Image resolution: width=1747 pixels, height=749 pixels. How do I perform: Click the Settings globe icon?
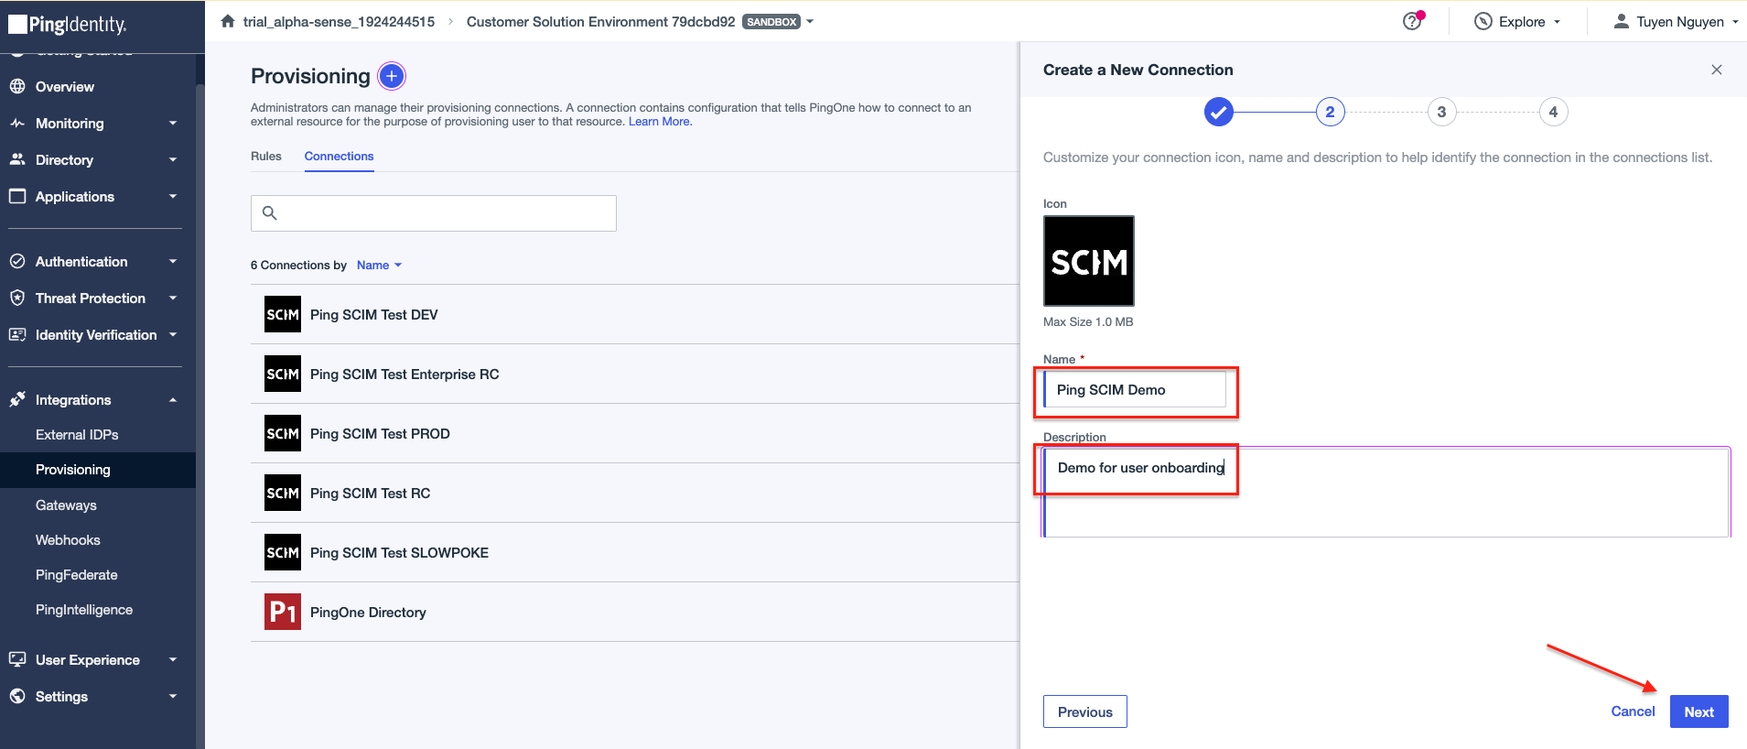(16, 696)
